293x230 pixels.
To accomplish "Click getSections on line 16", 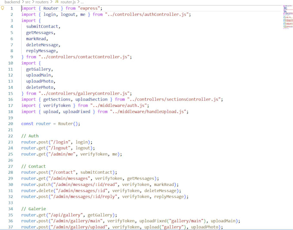I will tap(57, 99).
